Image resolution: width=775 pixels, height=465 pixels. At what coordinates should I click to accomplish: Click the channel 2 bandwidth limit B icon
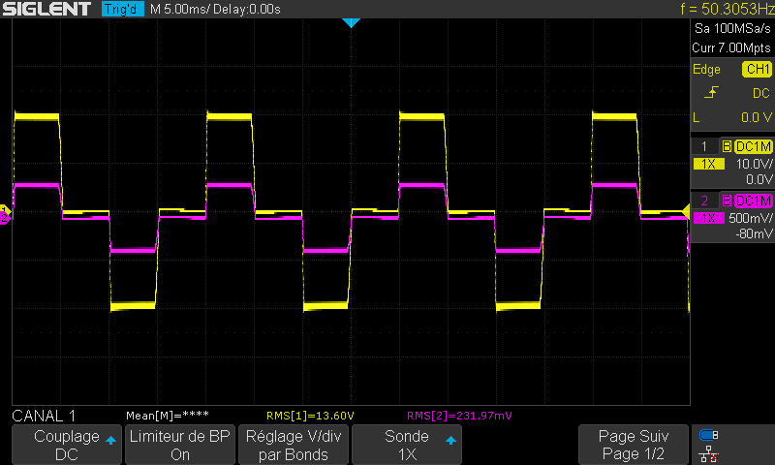(x=727, y=201)
